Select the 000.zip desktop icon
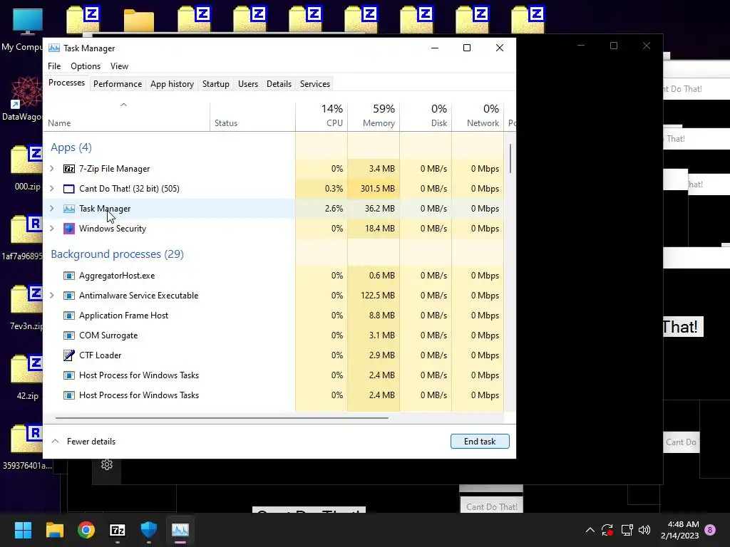The width and height of the screenshot is (730, 547). (x=27, y=168)
